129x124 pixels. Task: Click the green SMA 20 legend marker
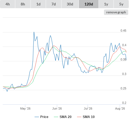point(56,117)
